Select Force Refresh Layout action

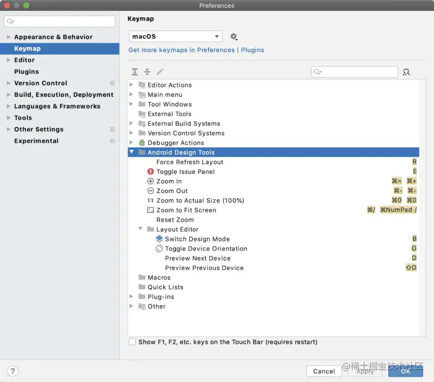pyautogui.click(x=190, y=162)
